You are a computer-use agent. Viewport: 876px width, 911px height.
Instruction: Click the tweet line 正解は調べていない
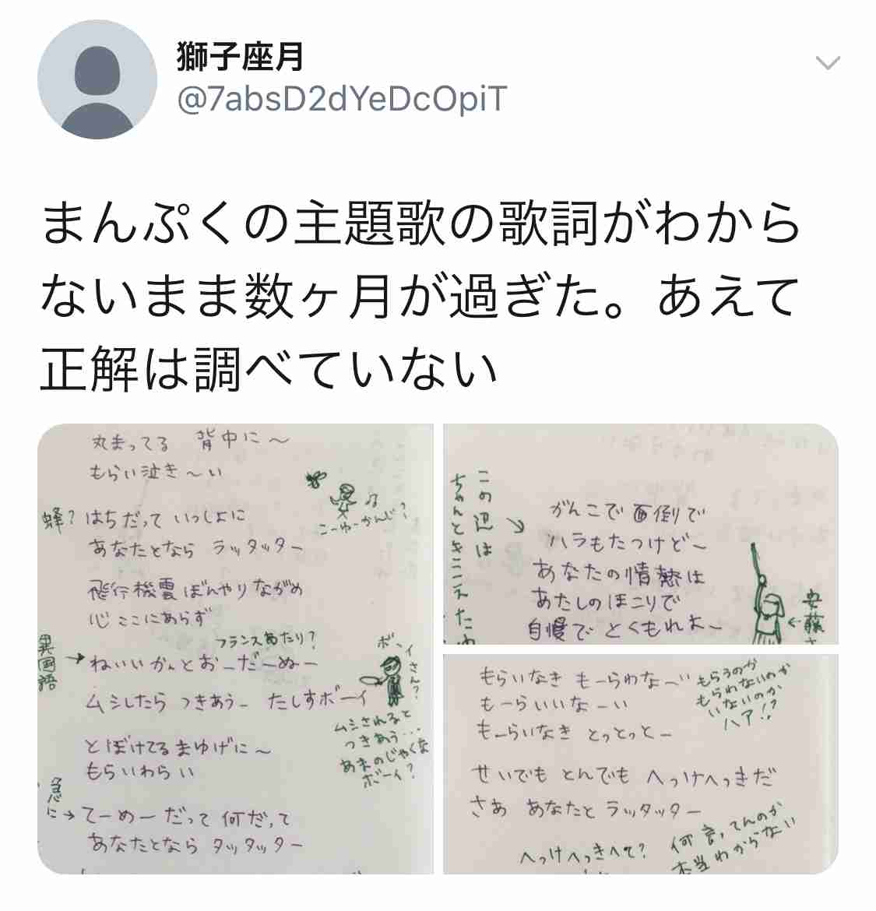269,370
